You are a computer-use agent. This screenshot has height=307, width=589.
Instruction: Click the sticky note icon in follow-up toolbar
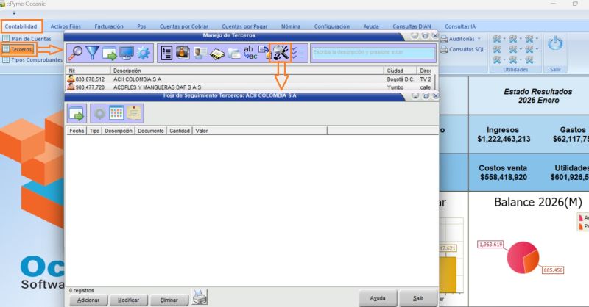(x=134, y=113)
